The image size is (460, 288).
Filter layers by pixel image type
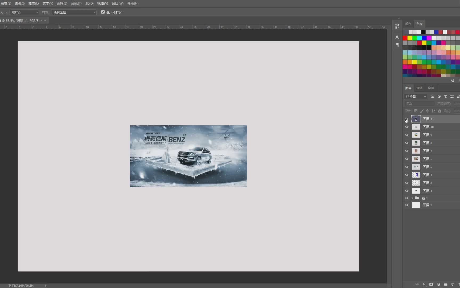(x=433, y=96)
